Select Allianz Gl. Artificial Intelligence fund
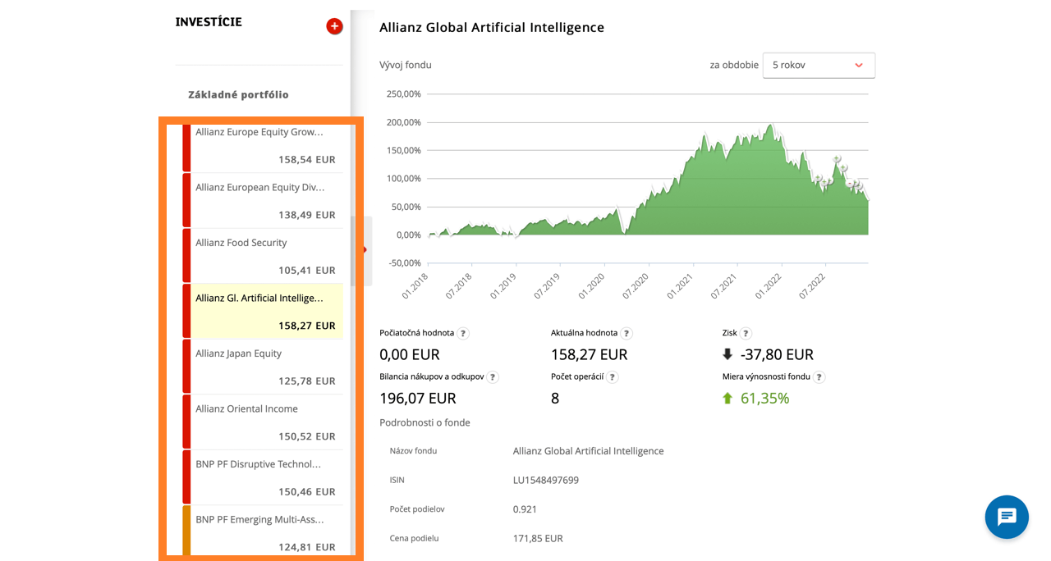This screenshot has width=1051, height=561. 263,311
